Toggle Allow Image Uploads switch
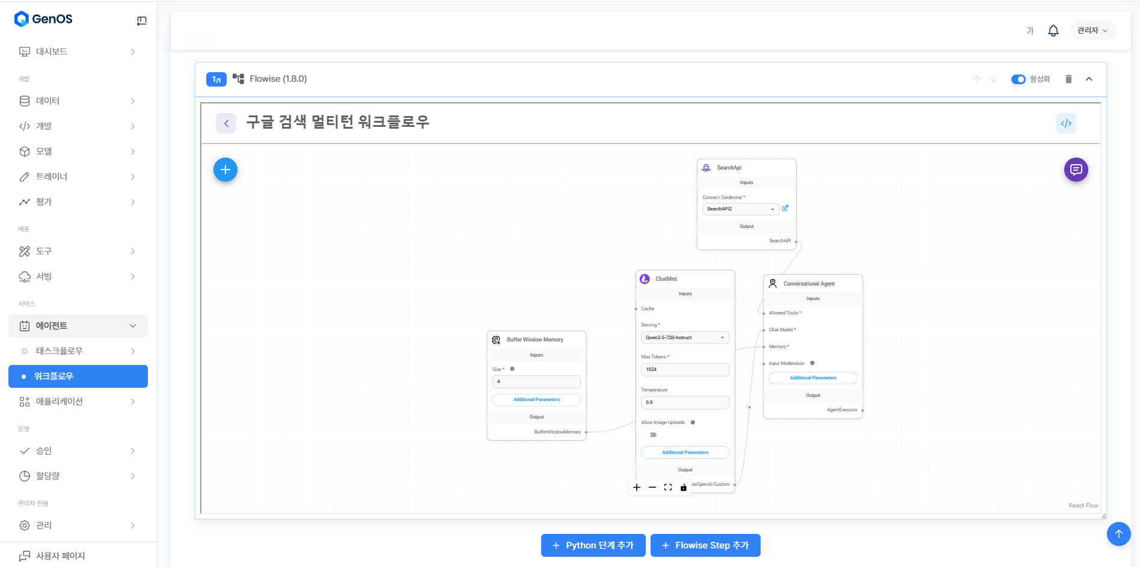1140x567 pixels. [x=651, y=435]
